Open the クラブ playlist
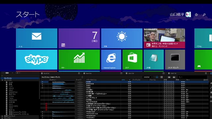Viewport: 212px width, 119px height. point(11,108)
